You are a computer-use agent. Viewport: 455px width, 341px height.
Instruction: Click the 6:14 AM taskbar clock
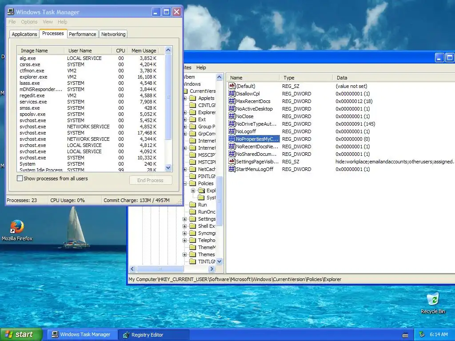(x=439, y=334)
